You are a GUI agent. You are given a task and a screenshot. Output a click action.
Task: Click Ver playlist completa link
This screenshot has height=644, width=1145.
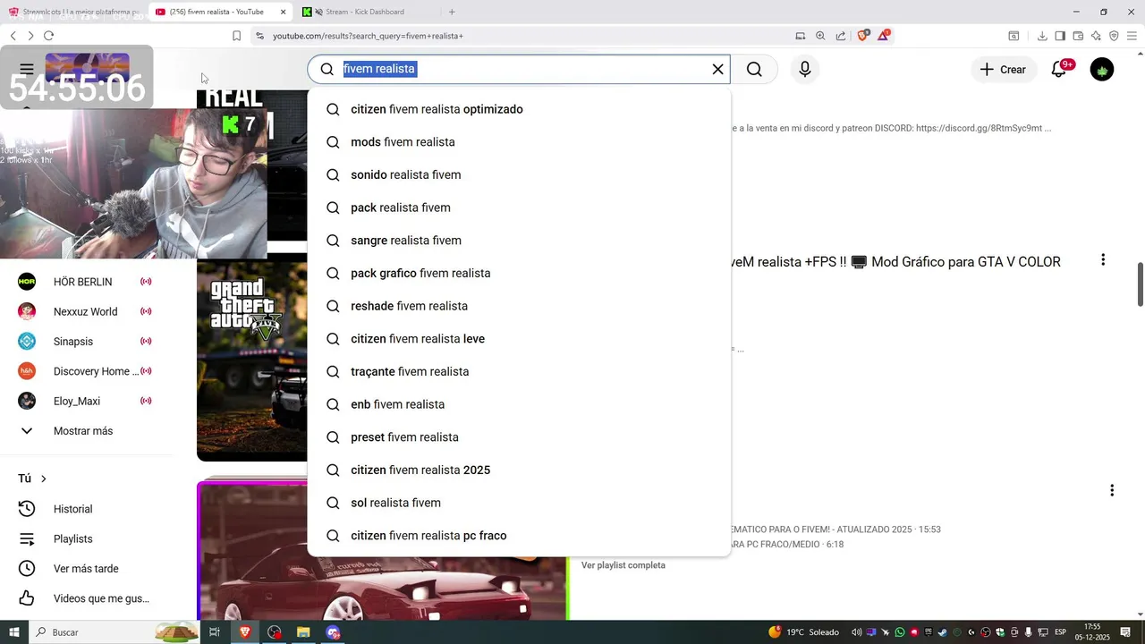click(x=623, y=565)
